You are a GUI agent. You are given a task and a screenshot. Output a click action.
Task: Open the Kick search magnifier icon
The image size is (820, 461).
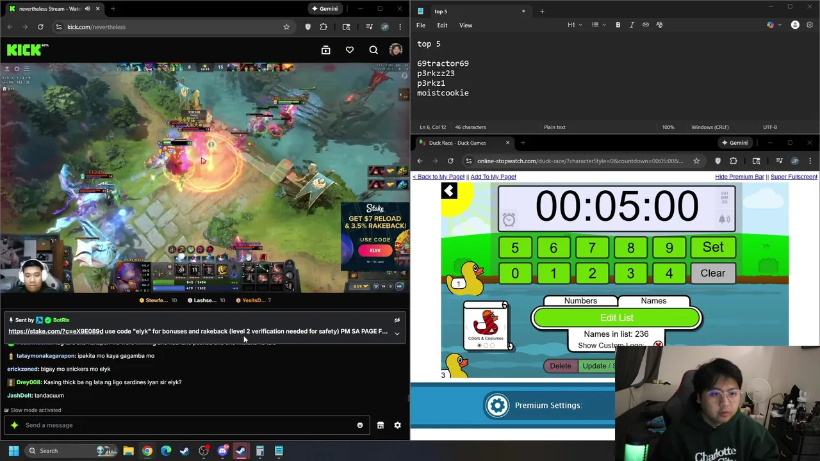point(373,50)
